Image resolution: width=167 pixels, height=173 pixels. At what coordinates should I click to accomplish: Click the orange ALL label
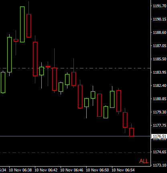(144, 161)
